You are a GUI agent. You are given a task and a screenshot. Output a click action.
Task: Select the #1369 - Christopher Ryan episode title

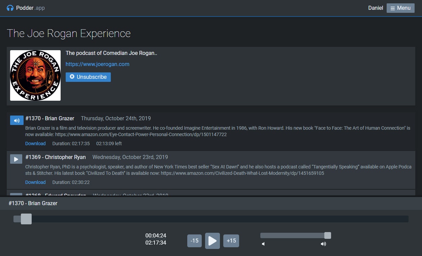[56, 157]
